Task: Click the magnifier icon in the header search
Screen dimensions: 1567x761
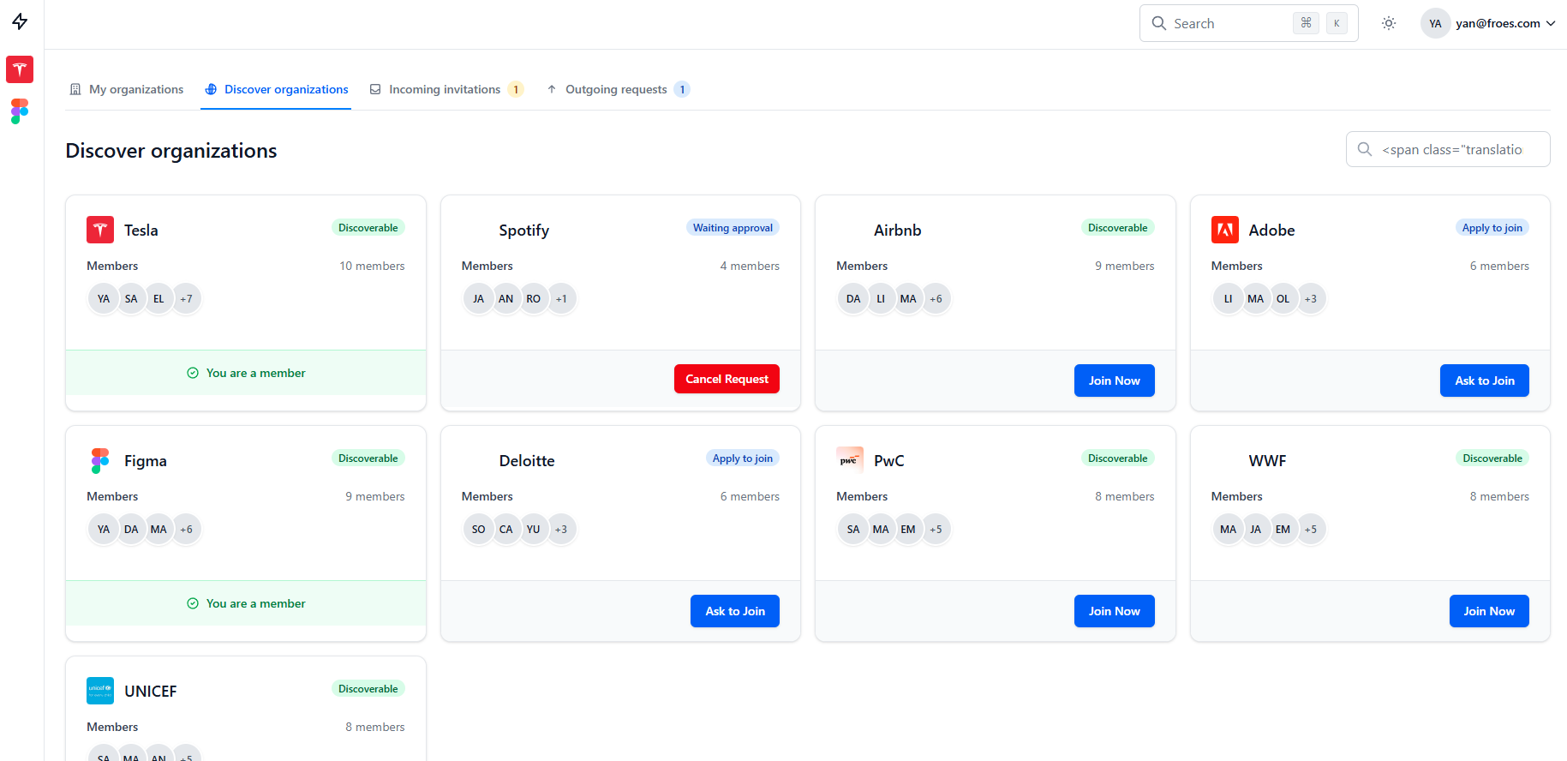Action: (1159, 23)
